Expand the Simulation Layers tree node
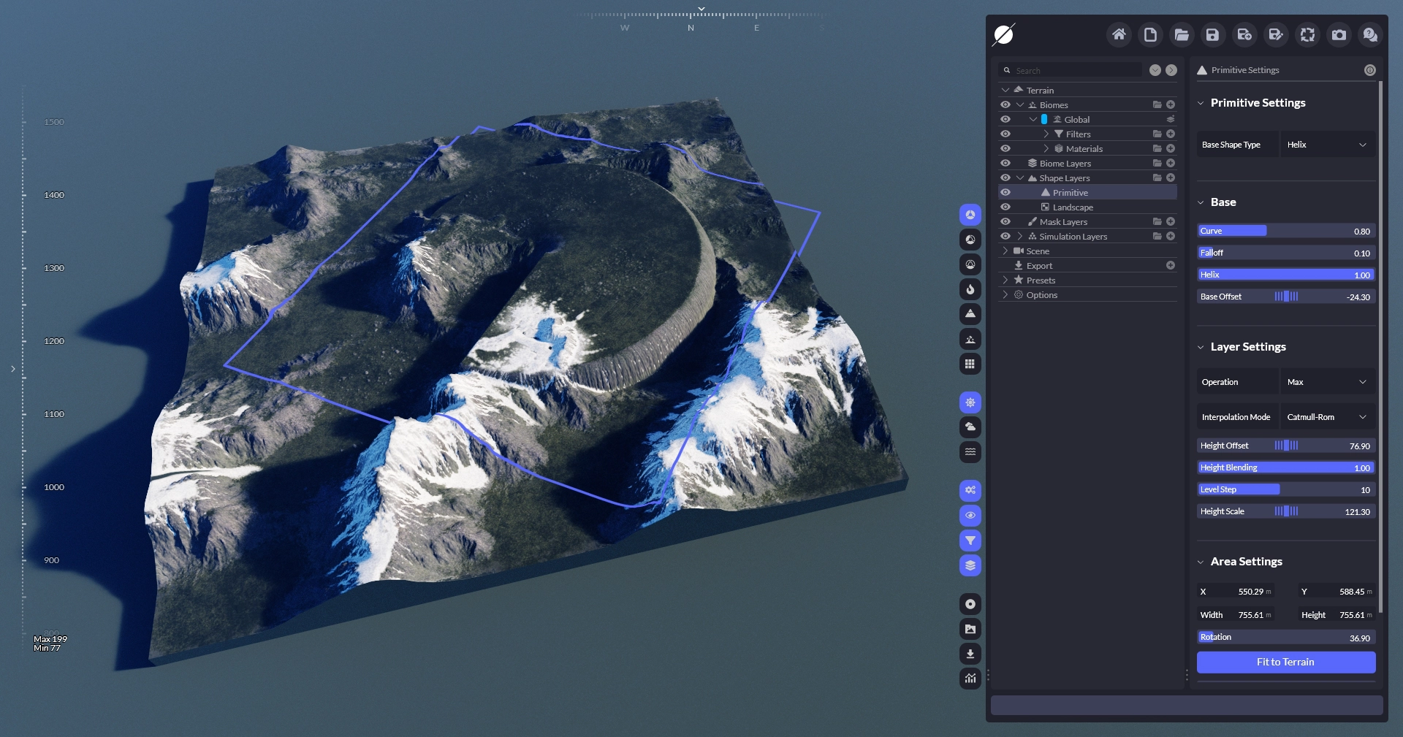 [1020, 237]
